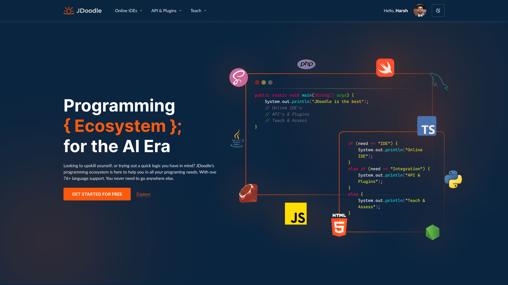508x285 pixels.
Task: Select the JavaScript (JS) icon
Action: pyautogui.click(x=296, y=213)
